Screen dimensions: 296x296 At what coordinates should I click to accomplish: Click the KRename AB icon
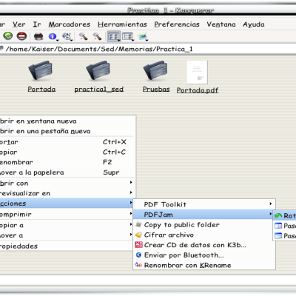(138, 265)
